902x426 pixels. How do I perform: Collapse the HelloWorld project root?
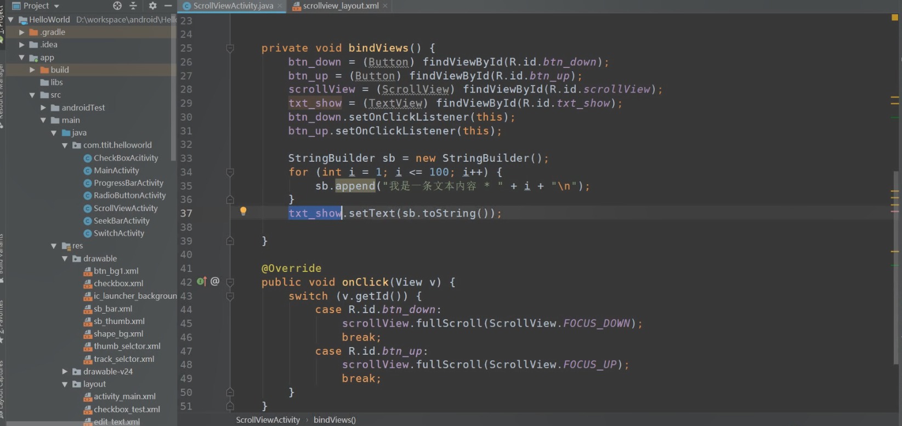(x=10, y=20)
